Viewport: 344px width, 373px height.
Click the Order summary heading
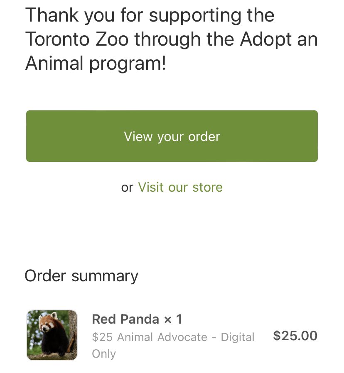point(81,276)
